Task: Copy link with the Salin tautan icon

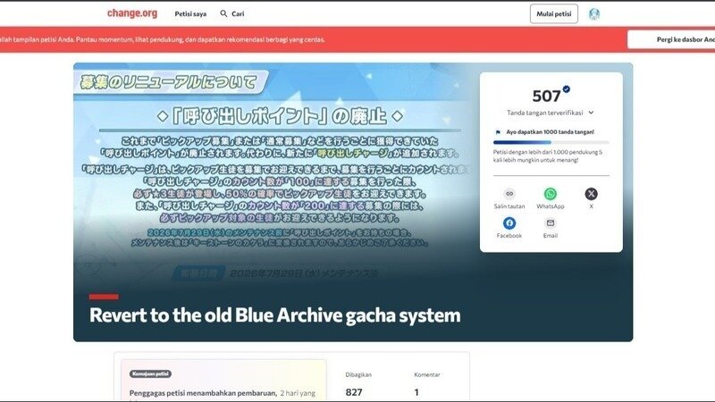Action: [x=509, y=194]
